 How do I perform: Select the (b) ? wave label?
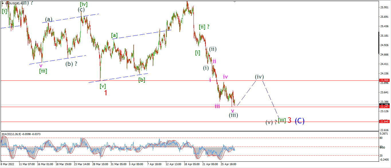pos(71,64)
